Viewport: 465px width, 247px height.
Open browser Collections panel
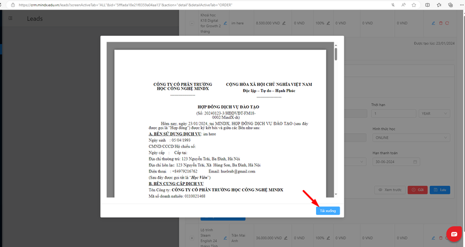(x=450, y=5)
